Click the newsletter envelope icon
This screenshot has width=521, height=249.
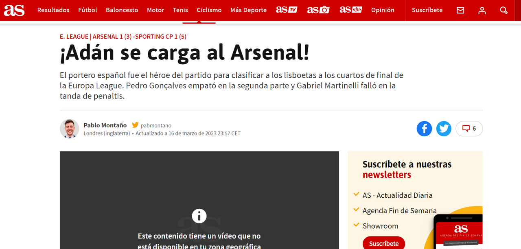point(460,10)
